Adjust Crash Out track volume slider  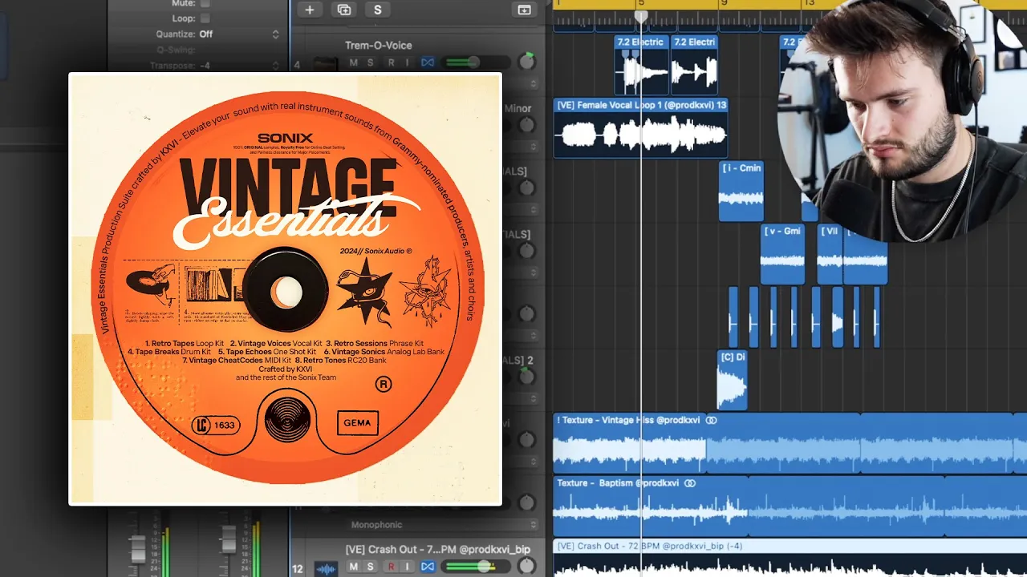tap(477, 567)
